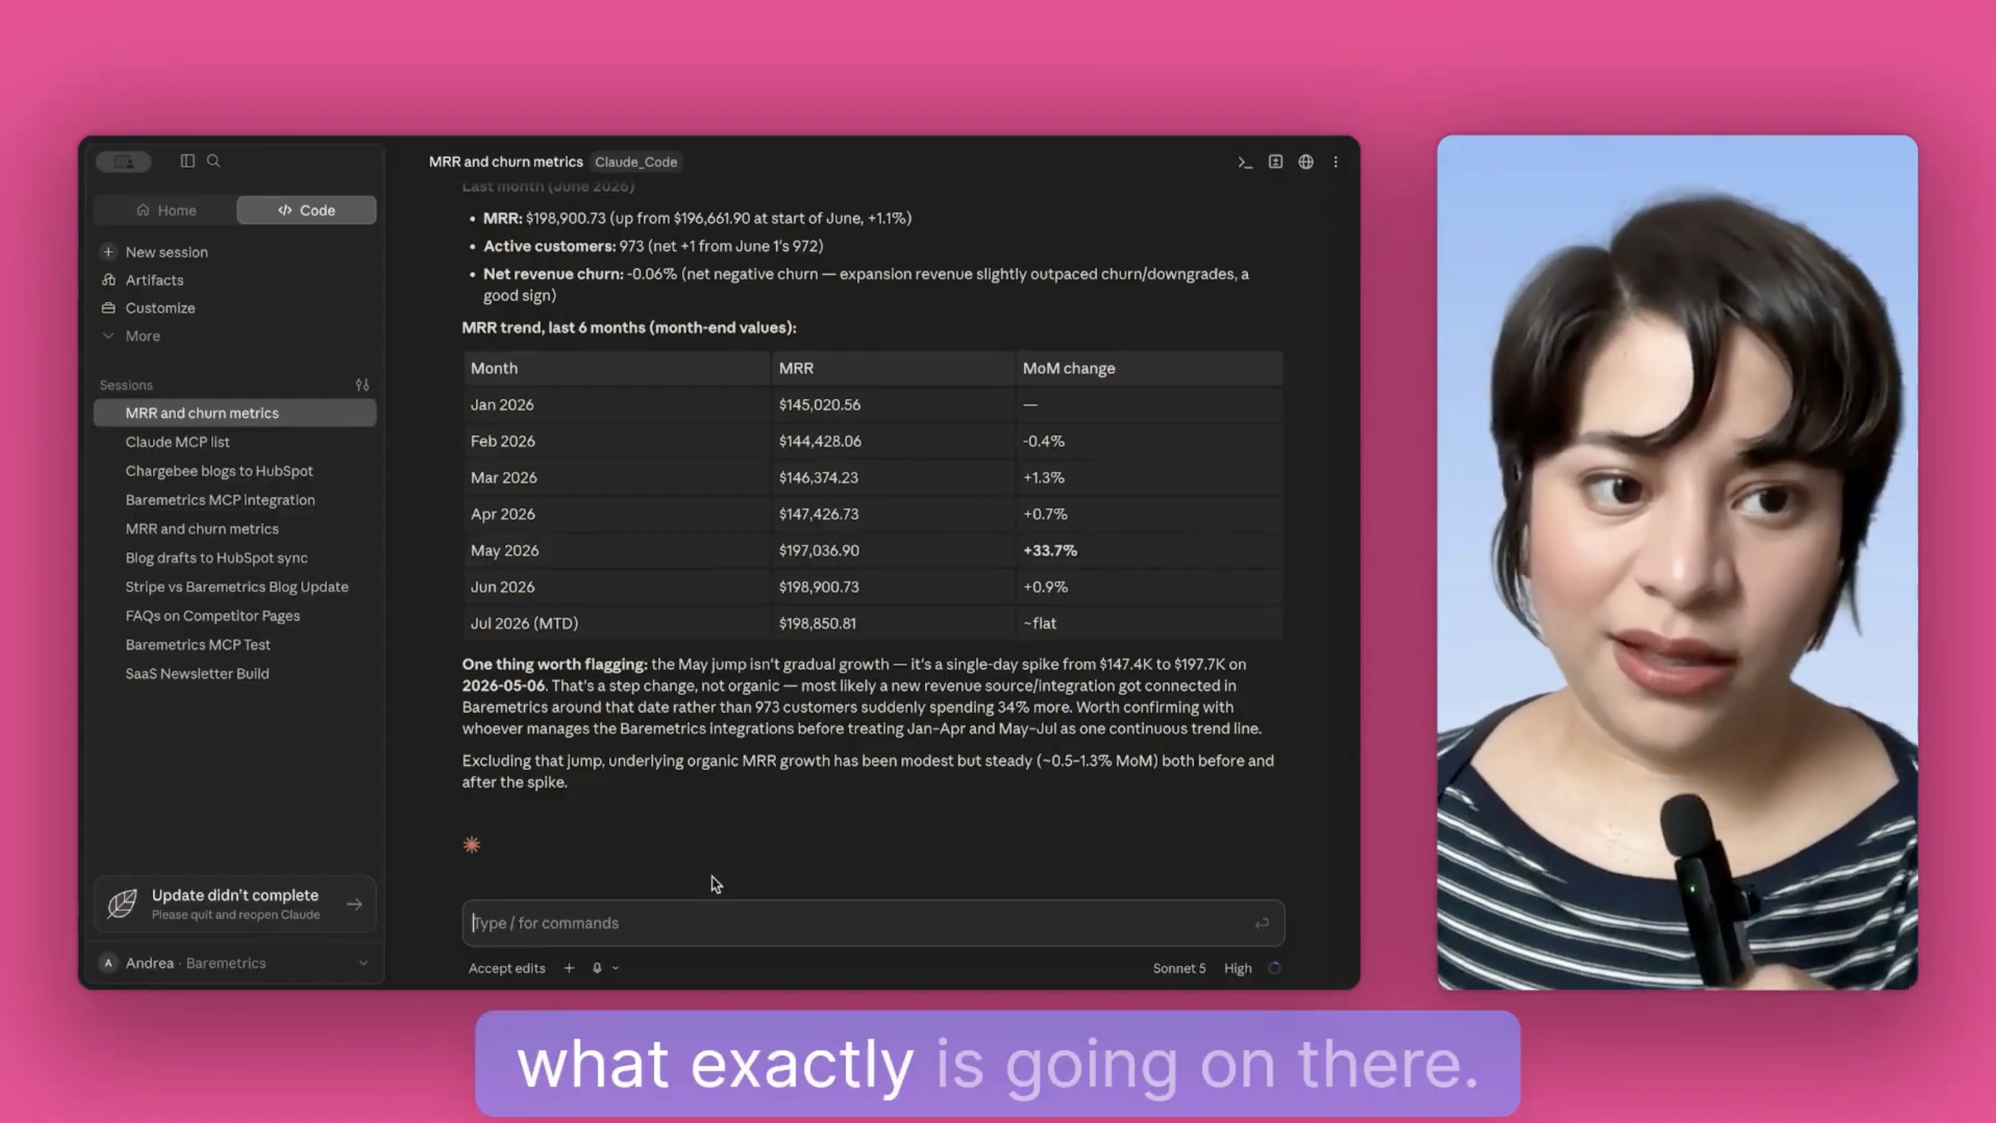Click the diff panel icon in top bar
The image size is (1996, 1123).
[x=1275, y=162]
